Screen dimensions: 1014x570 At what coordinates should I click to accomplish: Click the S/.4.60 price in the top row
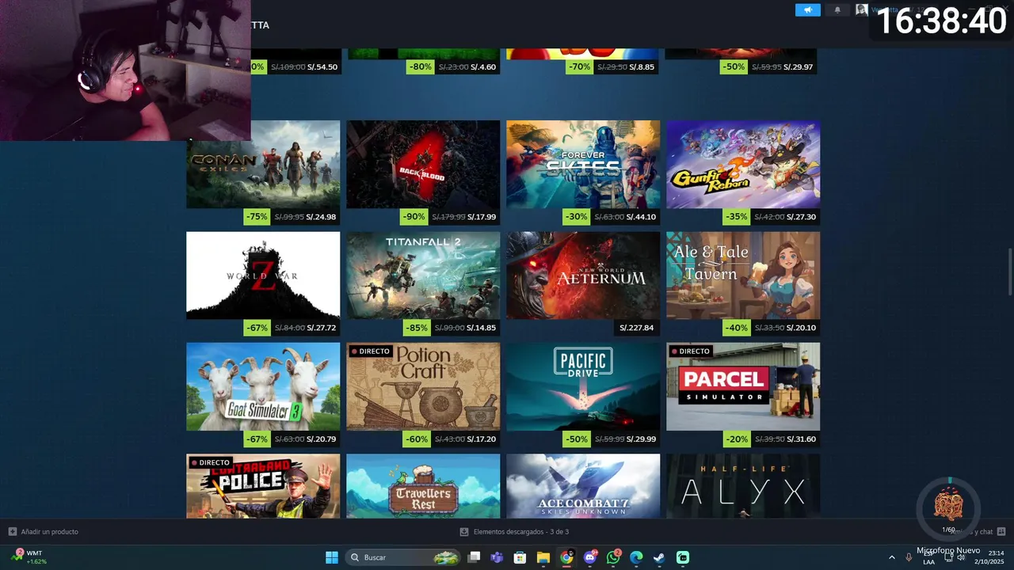[483, 67]
